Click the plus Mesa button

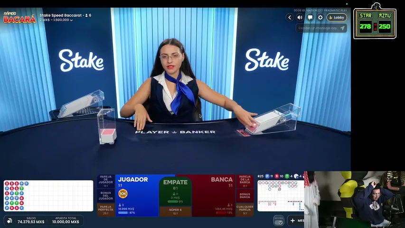point(296,220)
